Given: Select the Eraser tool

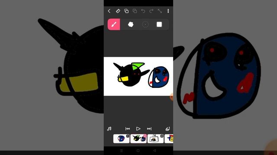Looking at the screenshot, I should pyautogui.click(x=131, y=25).
